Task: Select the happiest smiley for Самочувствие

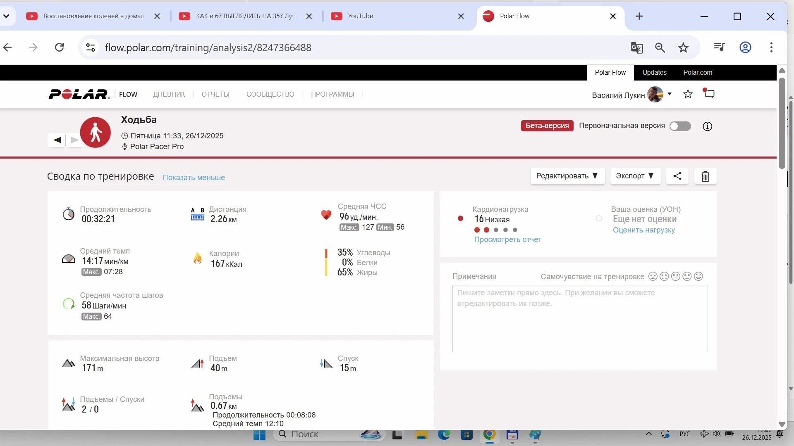Action: point(698,276)
